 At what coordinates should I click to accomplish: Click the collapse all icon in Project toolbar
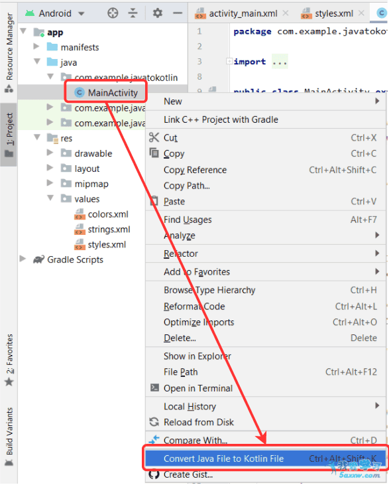click(133, 13)
